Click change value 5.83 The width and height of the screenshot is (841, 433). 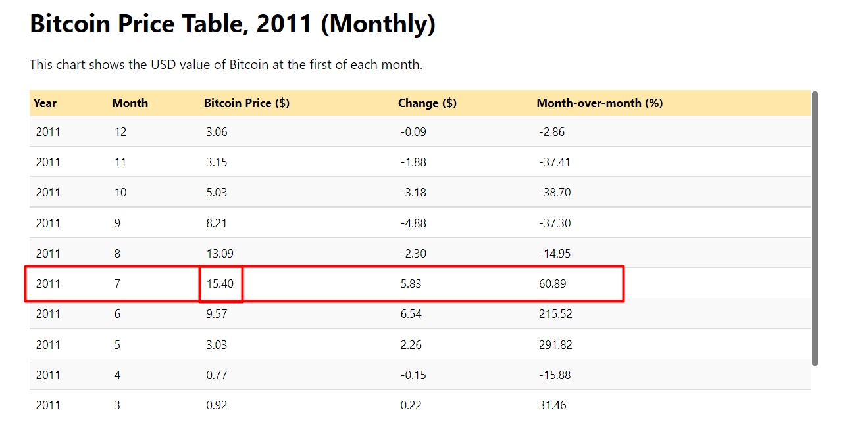(x=411, y=284)
